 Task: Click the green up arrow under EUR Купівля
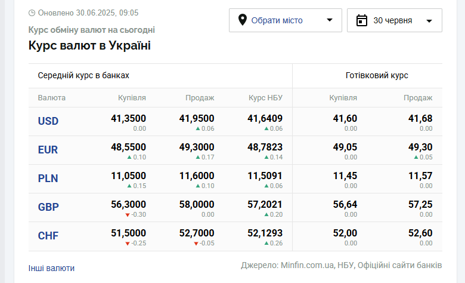coord(129,157)
